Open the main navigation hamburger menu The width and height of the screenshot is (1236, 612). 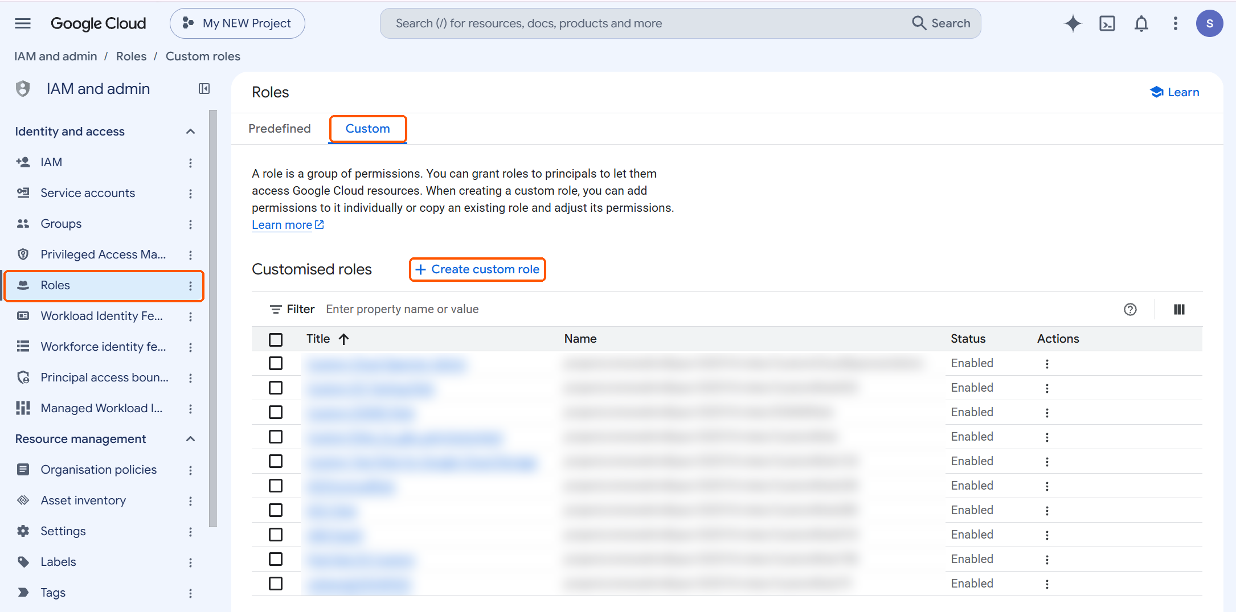[23, 23]
